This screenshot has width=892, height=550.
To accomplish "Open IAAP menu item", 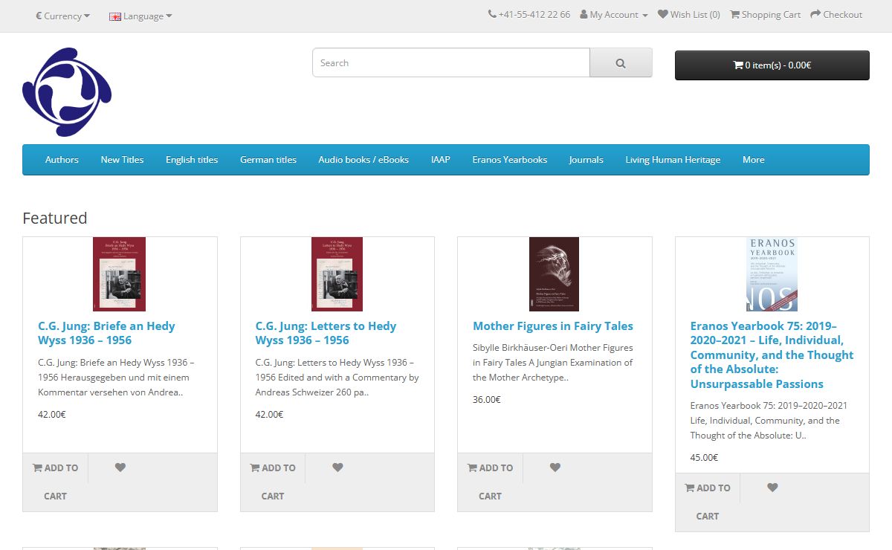I will (x=441, y=160).
